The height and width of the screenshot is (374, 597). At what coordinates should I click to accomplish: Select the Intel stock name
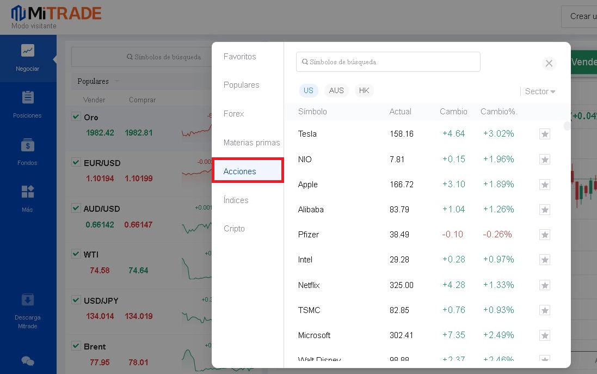pos(305,260)
